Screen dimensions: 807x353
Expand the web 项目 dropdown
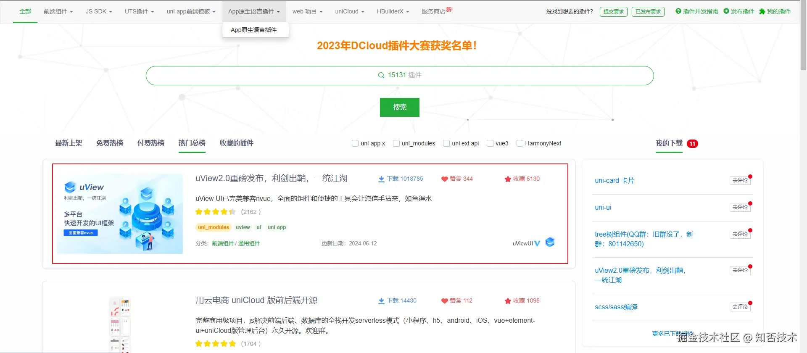308,11
